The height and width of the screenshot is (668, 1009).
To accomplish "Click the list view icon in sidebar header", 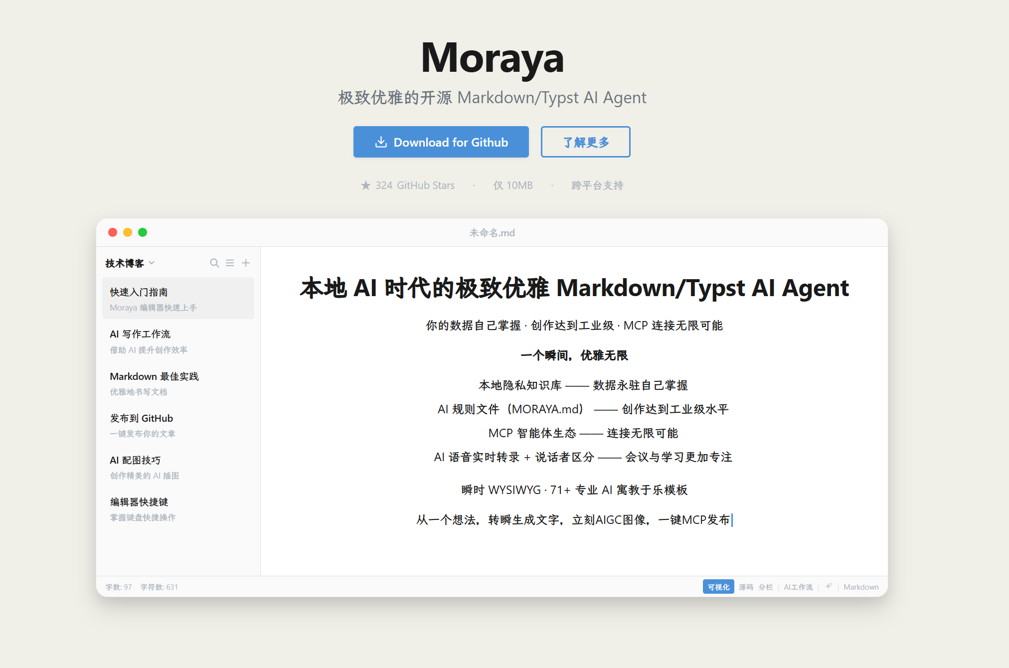I will pos(230,263).
